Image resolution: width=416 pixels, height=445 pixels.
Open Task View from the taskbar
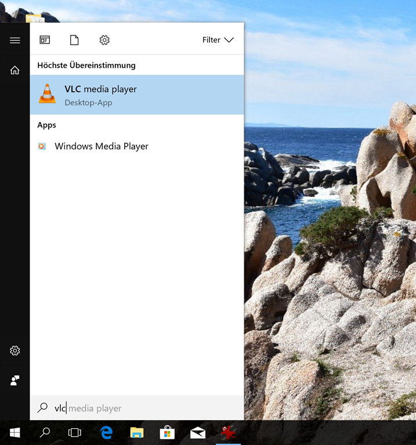(x=75, y=433)
